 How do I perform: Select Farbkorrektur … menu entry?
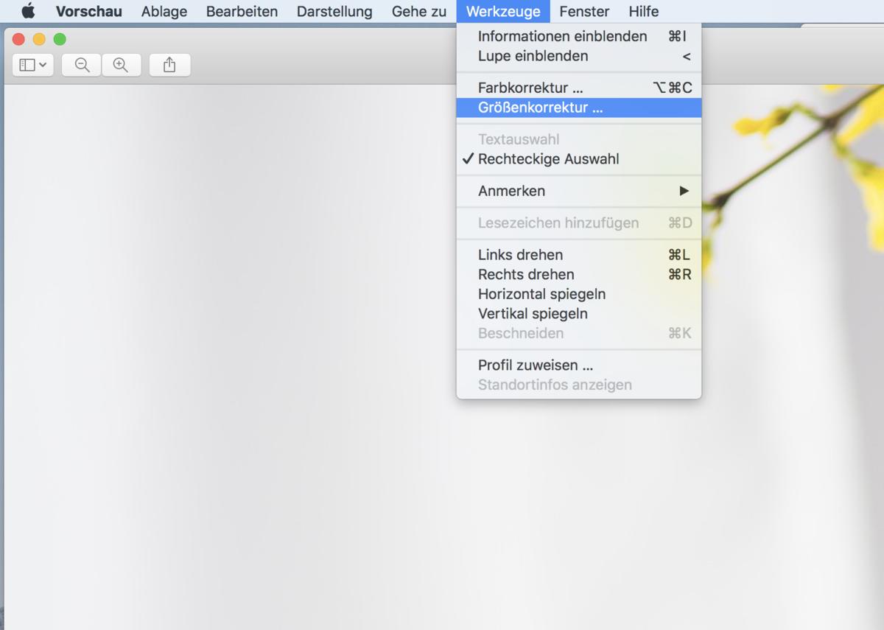[579, 88]
